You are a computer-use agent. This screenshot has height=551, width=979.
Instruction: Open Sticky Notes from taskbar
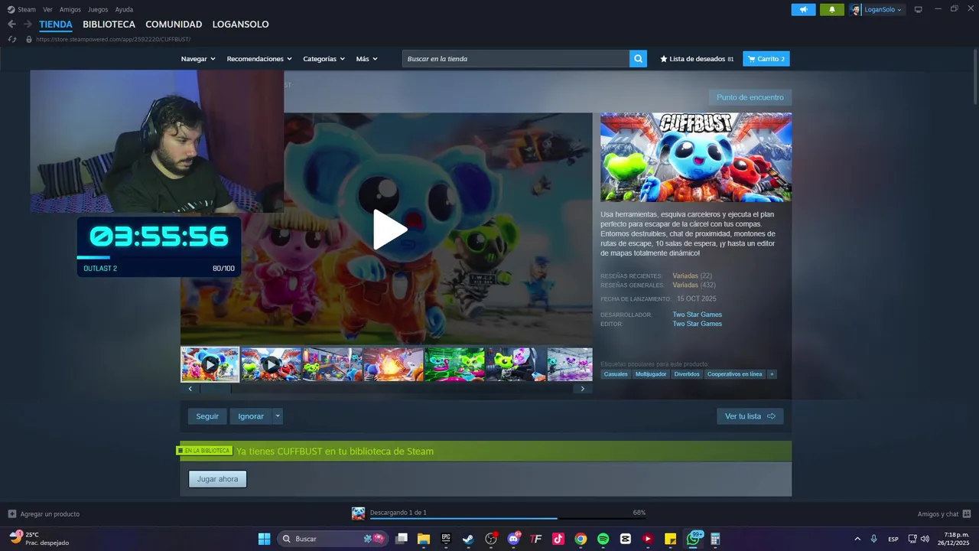click(670, 539)
